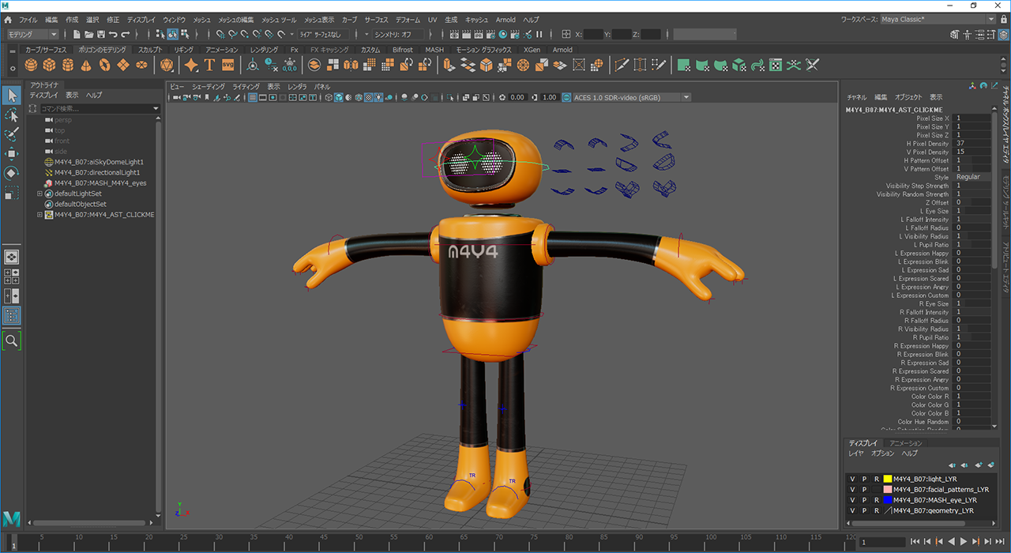Select the Rotate tool in the toolbox

click(x=12, y=172)
